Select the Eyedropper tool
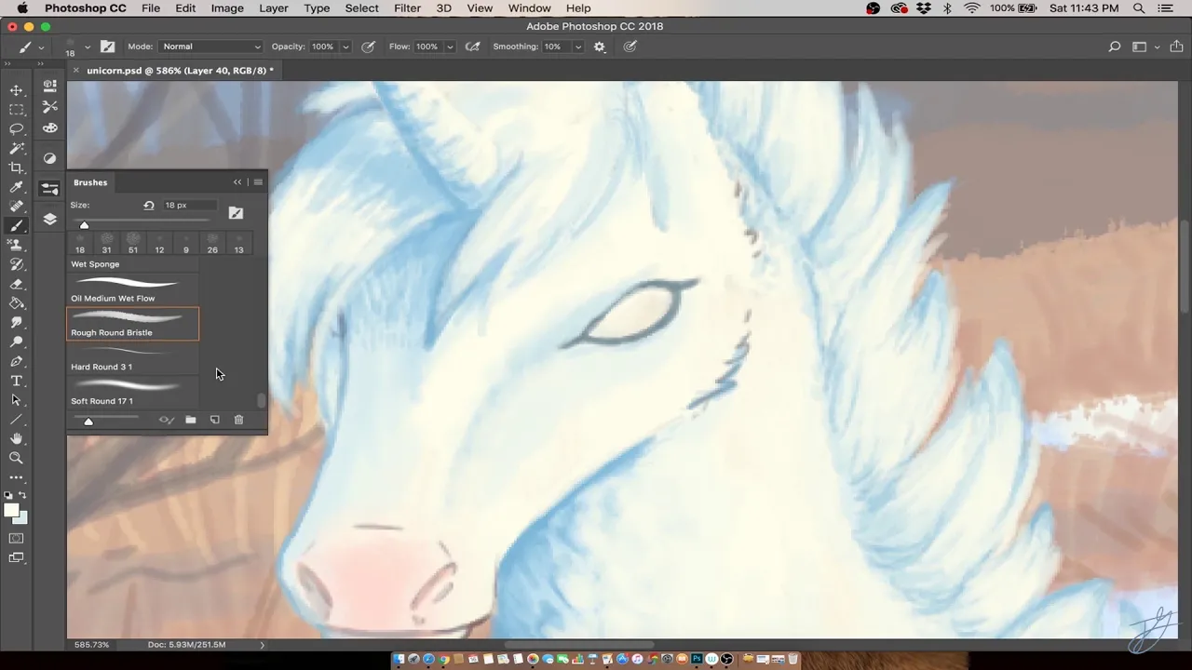1192x670 pixels. coord(17,187)
